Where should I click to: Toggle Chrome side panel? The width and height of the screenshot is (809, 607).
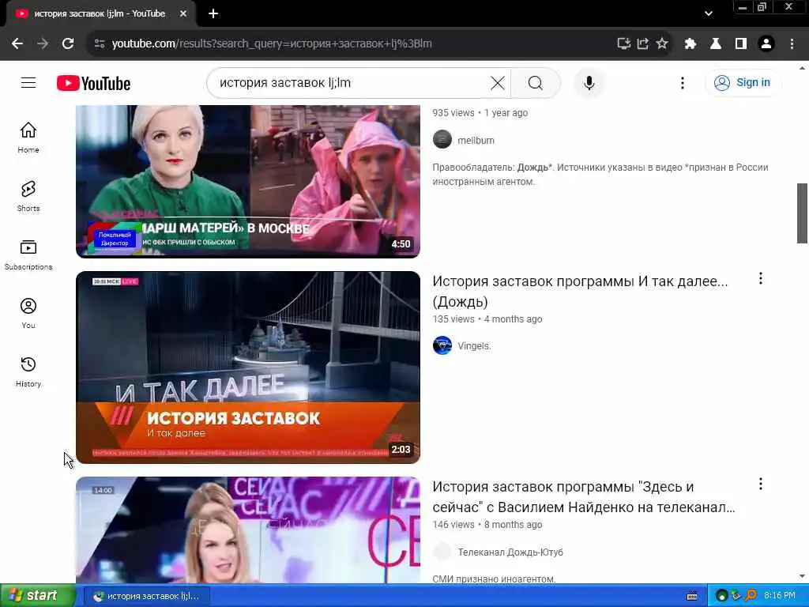pos(741,43)
